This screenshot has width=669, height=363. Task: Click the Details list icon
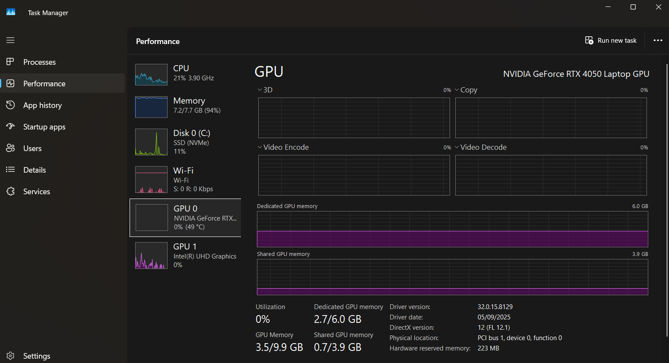point(10,170)
